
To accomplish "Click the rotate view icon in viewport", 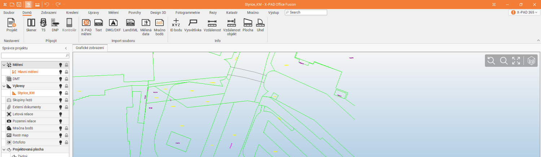I will (491, 61).
